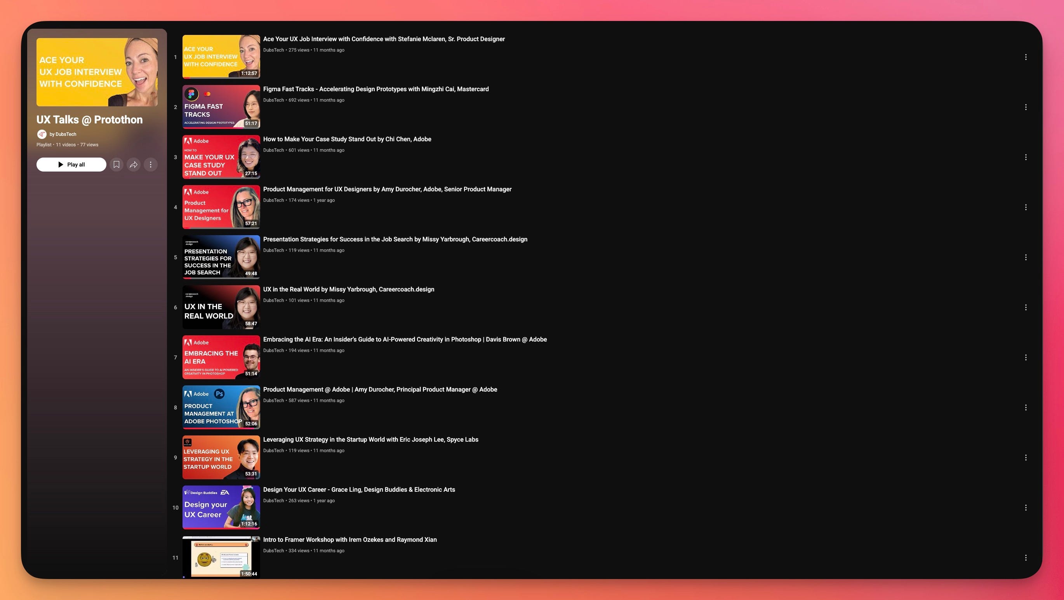Open options menu for Presentation Strategies video
Screen dimensions: 1064x600
[x=1026, y=257]
